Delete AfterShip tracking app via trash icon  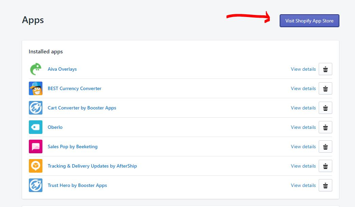pos(325,166)
